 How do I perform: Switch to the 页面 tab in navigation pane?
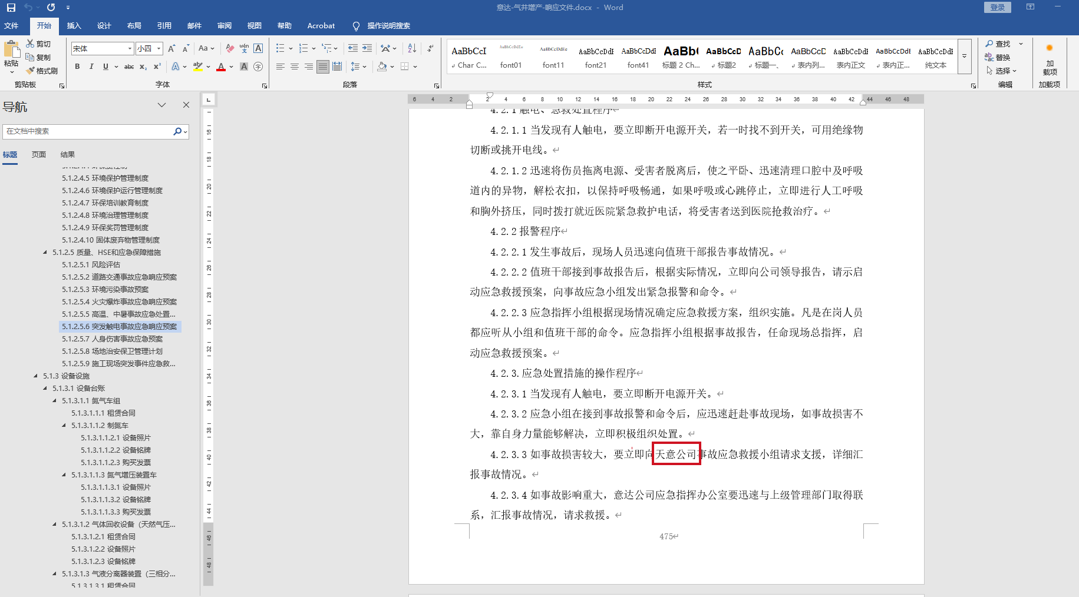39,154
